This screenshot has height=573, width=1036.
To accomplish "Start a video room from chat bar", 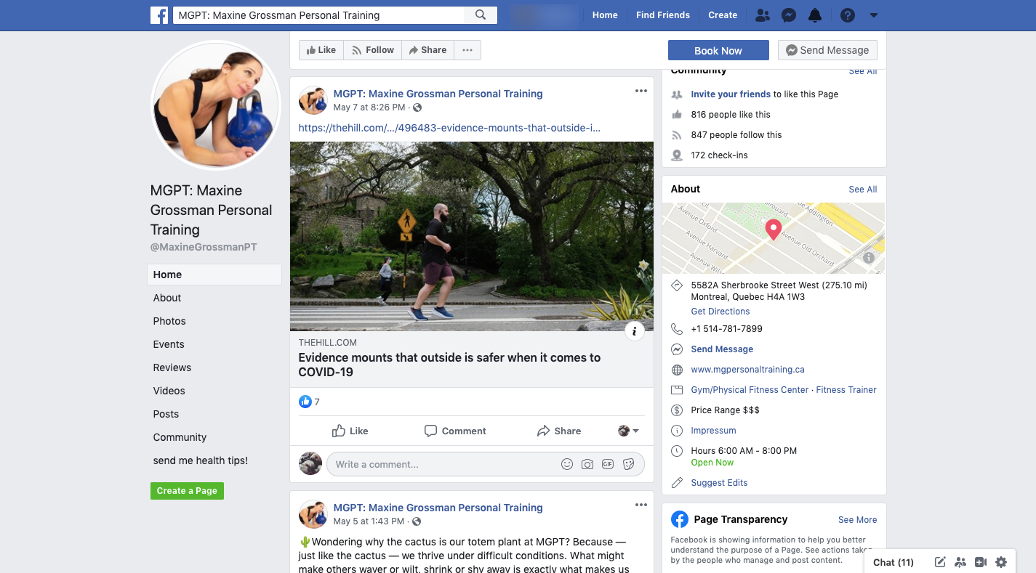I will click(x=981, y=562).
